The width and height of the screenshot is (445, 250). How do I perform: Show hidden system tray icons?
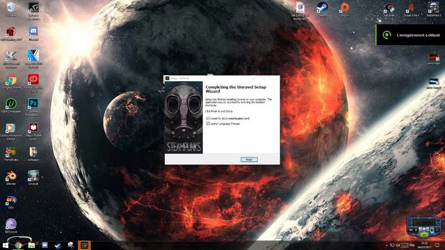point(387,245)
